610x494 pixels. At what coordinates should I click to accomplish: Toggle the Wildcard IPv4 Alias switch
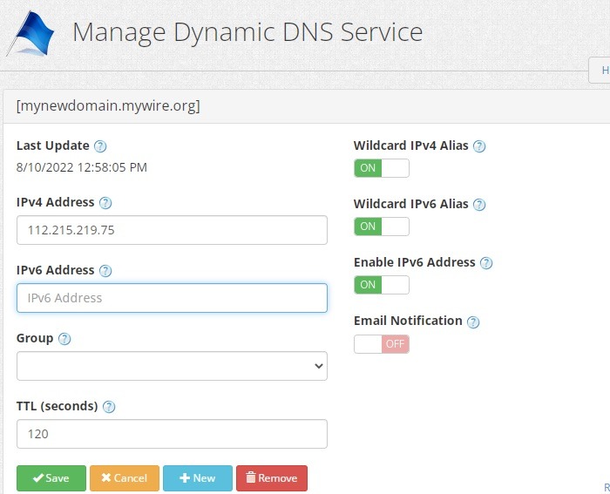point(382,168)
